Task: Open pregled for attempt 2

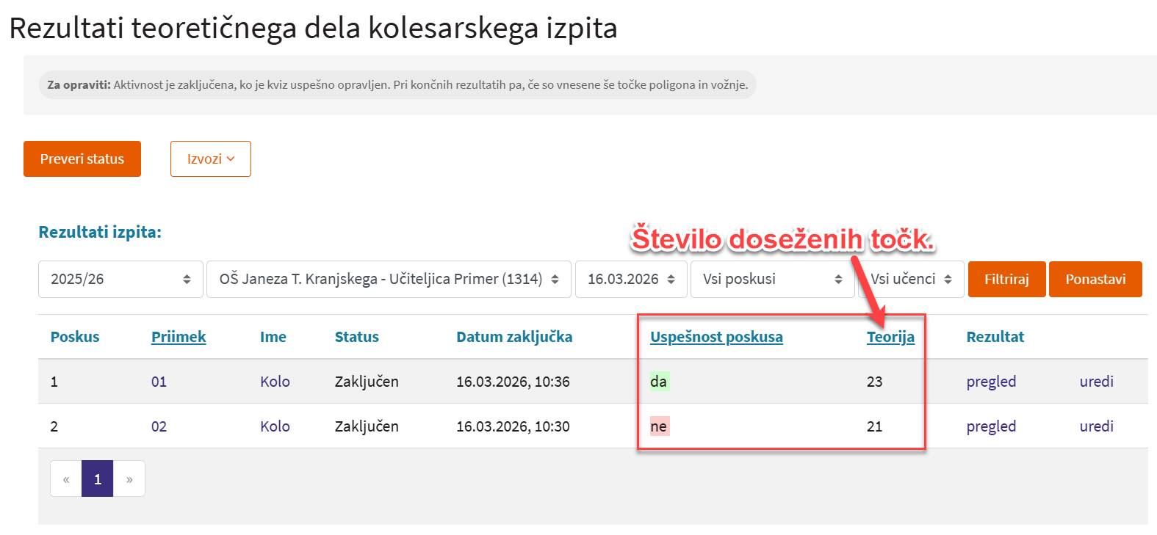Action: pyautogui.click(x=991, y=426)
